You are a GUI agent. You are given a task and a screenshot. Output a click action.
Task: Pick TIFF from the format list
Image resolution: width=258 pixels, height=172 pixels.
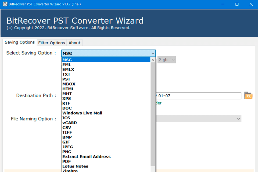106,132
